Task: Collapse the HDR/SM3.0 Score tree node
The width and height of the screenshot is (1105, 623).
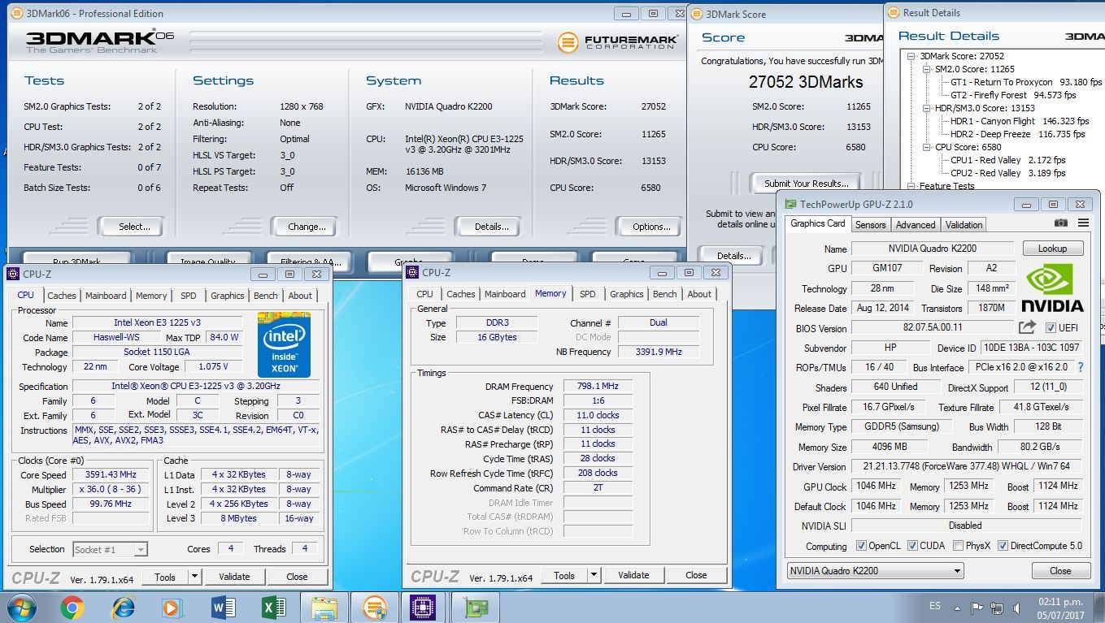Action: (x=928, y=108)
